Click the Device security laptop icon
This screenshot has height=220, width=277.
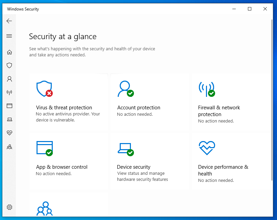[125, 149]
